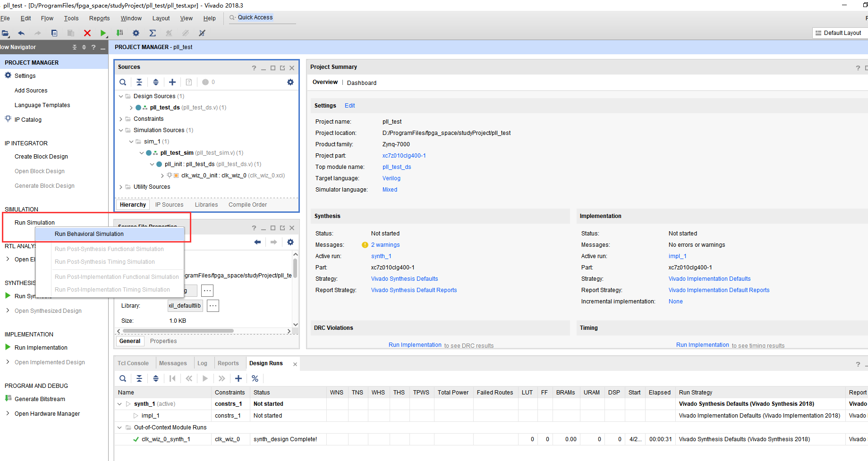Close the Design Runs tab
868x461 pixels.
pos(295,364)
